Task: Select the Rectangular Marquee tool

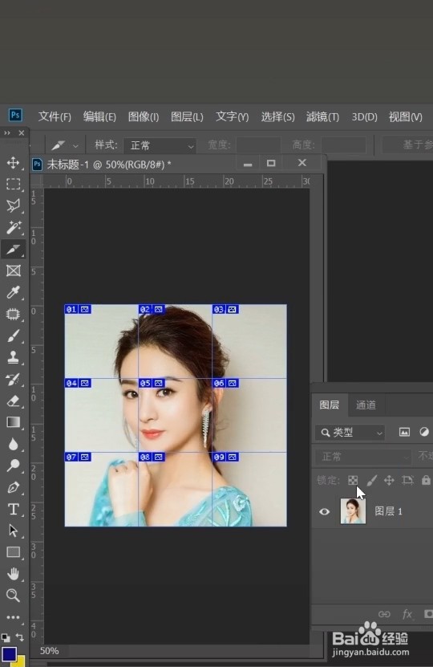Action: (13, 184)
